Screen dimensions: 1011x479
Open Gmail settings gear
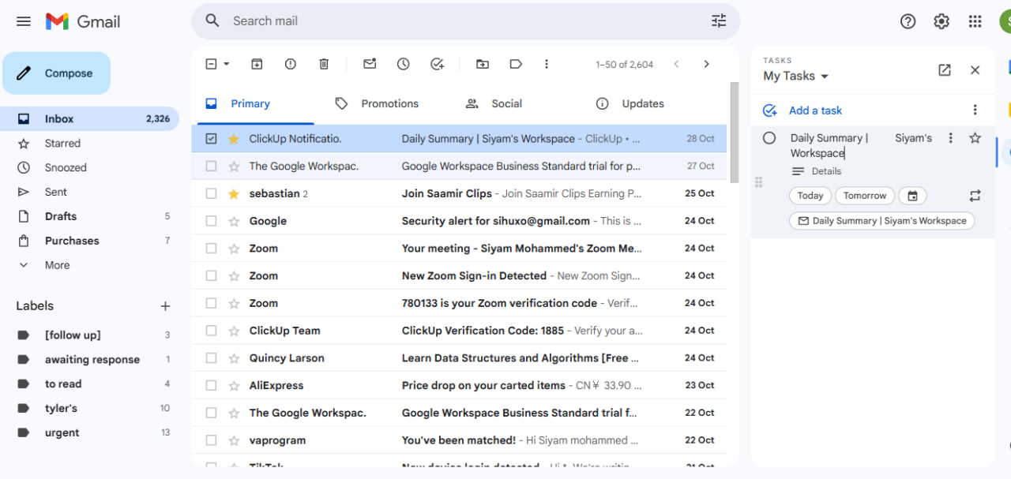click(x=941, y=21)
